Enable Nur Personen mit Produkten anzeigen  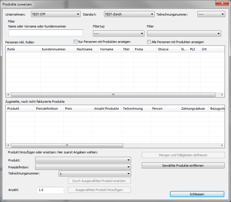(x=76, y=42)
